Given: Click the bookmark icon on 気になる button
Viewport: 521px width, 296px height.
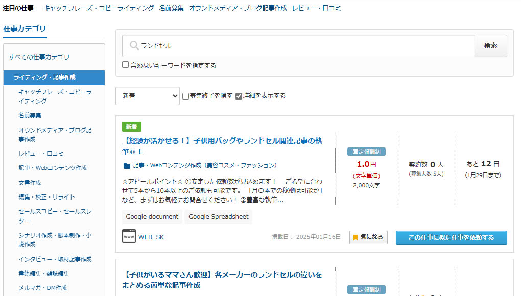Looking at the screenshot, I should (x=355, y=238).
